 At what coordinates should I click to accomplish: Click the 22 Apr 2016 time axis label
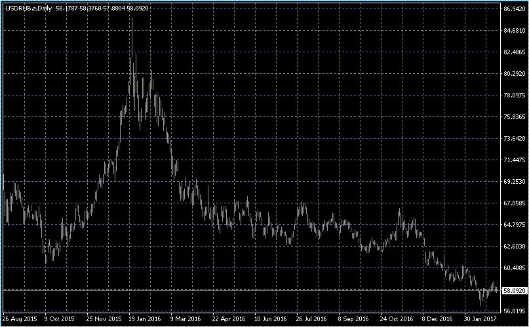[x=229, y=318]
